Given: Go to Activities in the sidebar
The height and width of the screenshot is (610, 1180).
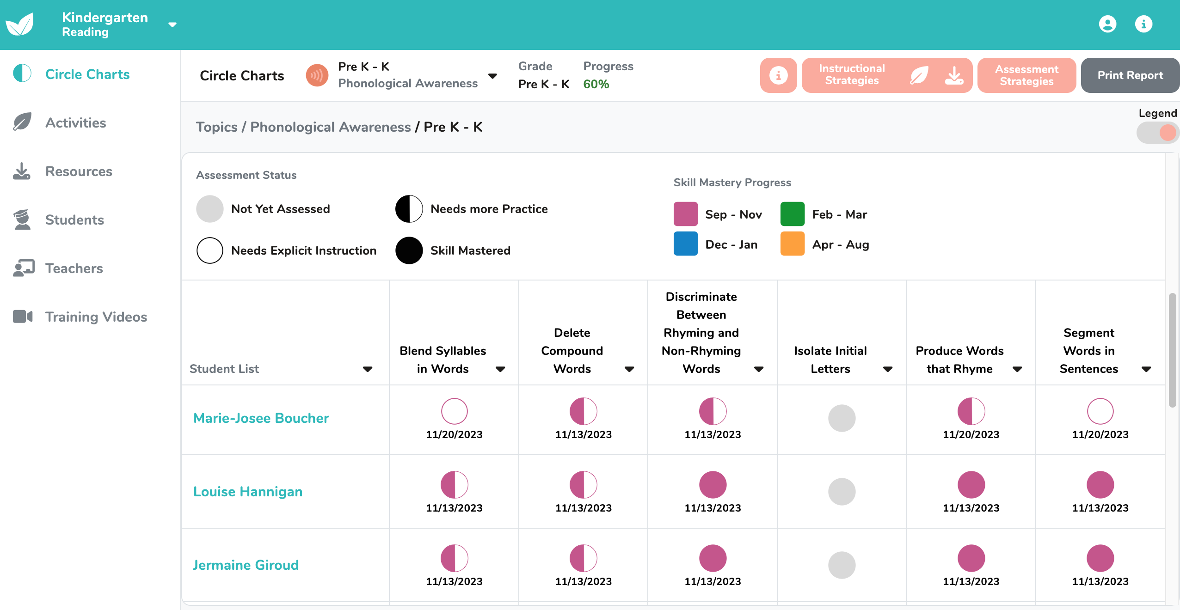Looking at the screenshot, I should [75, 123].
